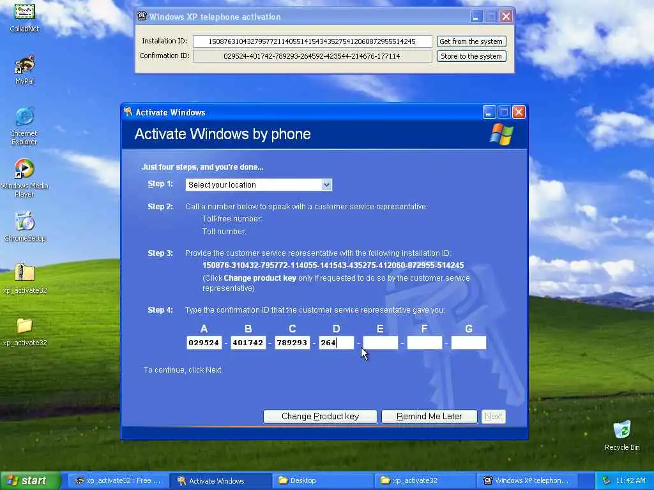Switch to Desktop folder taskbar button
This screenshot has height=490, width=654.
323,480
